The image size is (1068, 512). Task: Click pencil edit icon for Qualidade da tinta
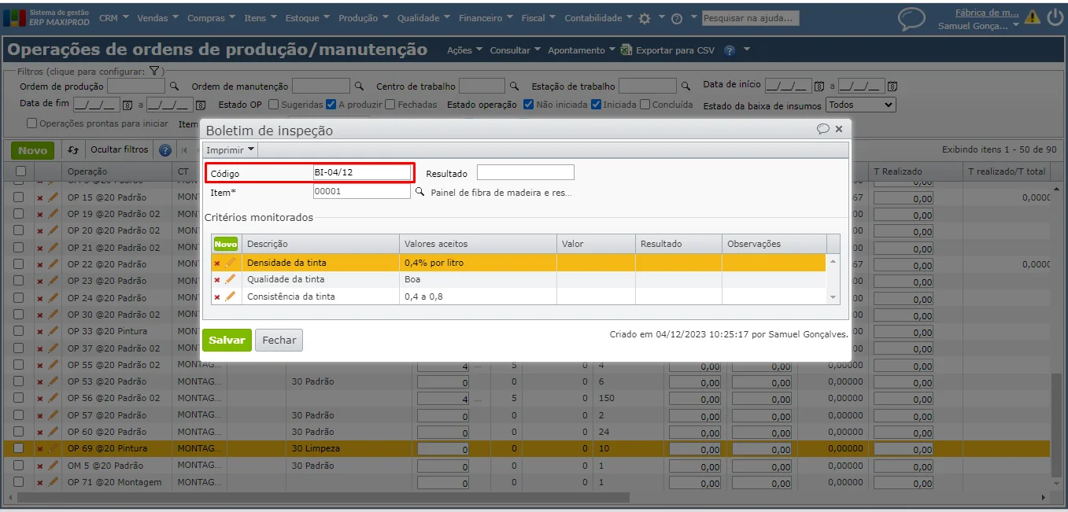pos(230,279)
